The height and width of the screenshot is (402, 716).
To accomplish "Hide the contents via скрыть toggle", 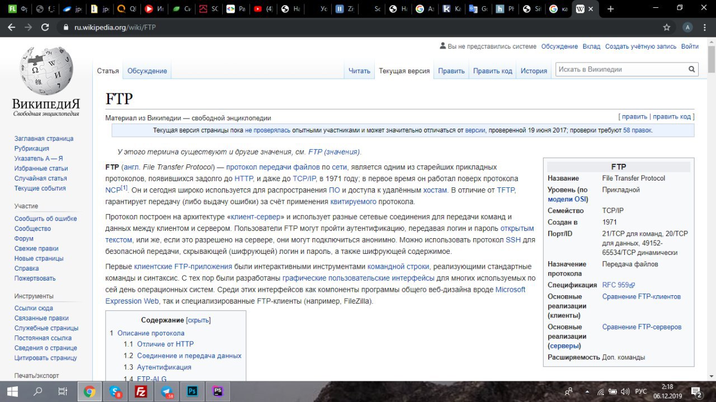I will click(x=199, y=320).
